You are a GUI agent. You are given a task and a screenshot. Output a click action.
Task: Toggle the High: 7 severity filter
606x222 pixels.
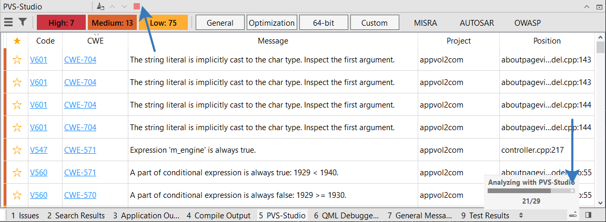tap(61, 23)
